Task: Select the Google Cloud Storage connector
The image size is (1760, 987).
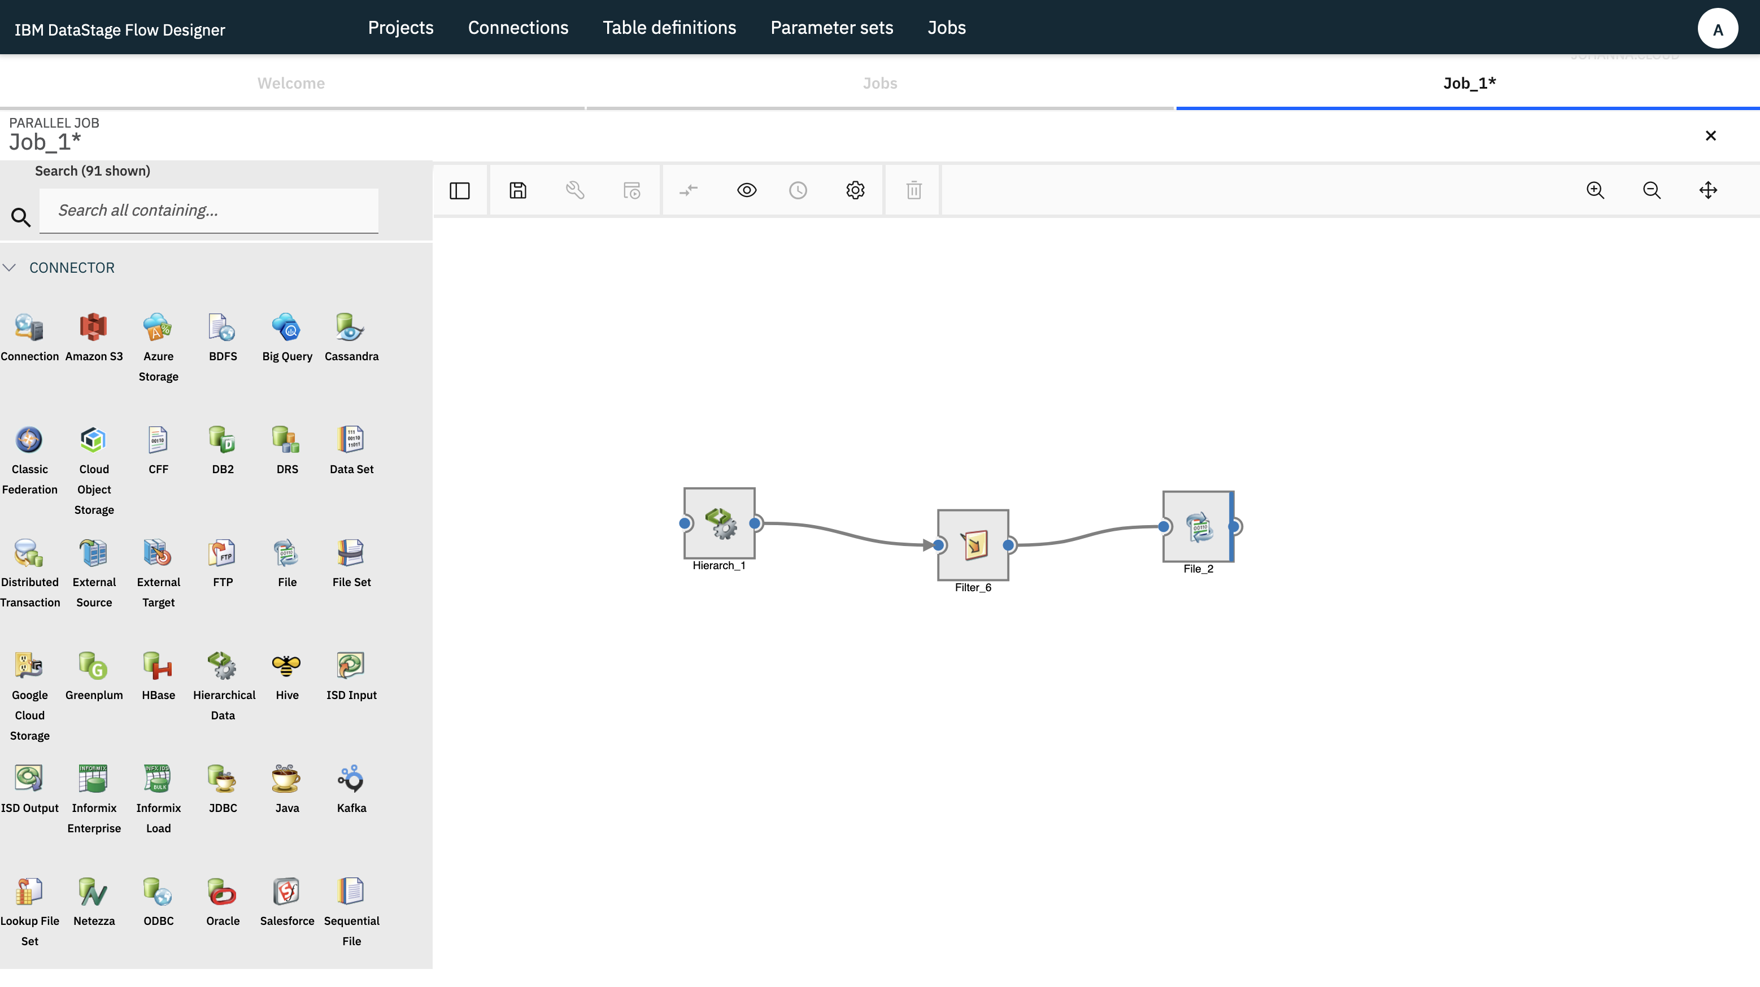Action: pyautogui.click(x=29, y=666)
